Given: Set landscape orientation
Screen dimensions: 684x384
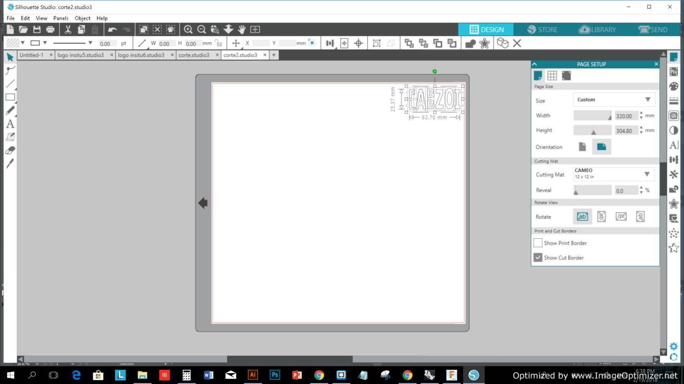Looking at the screenshot, I should [x=601, y=147].
